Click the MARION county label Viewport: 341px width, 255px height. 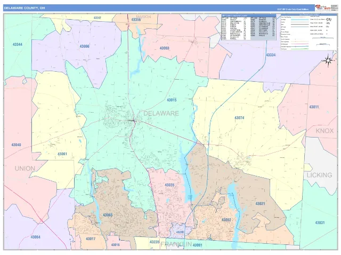143,16
